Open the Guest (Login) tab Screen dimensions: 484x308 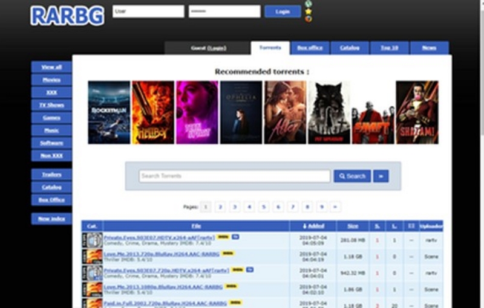click(208, 48)
